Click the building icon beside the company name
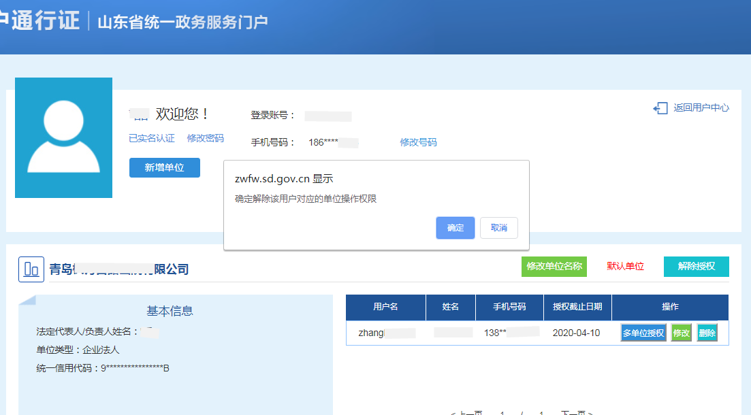 coord(31,269)
